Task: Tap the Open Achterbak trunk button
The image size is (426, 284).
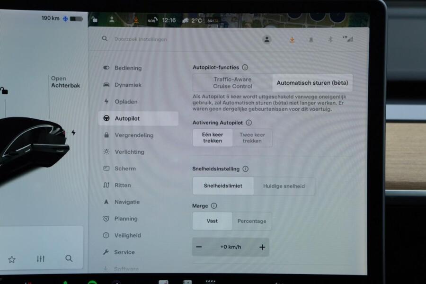Action: point(65,82)
